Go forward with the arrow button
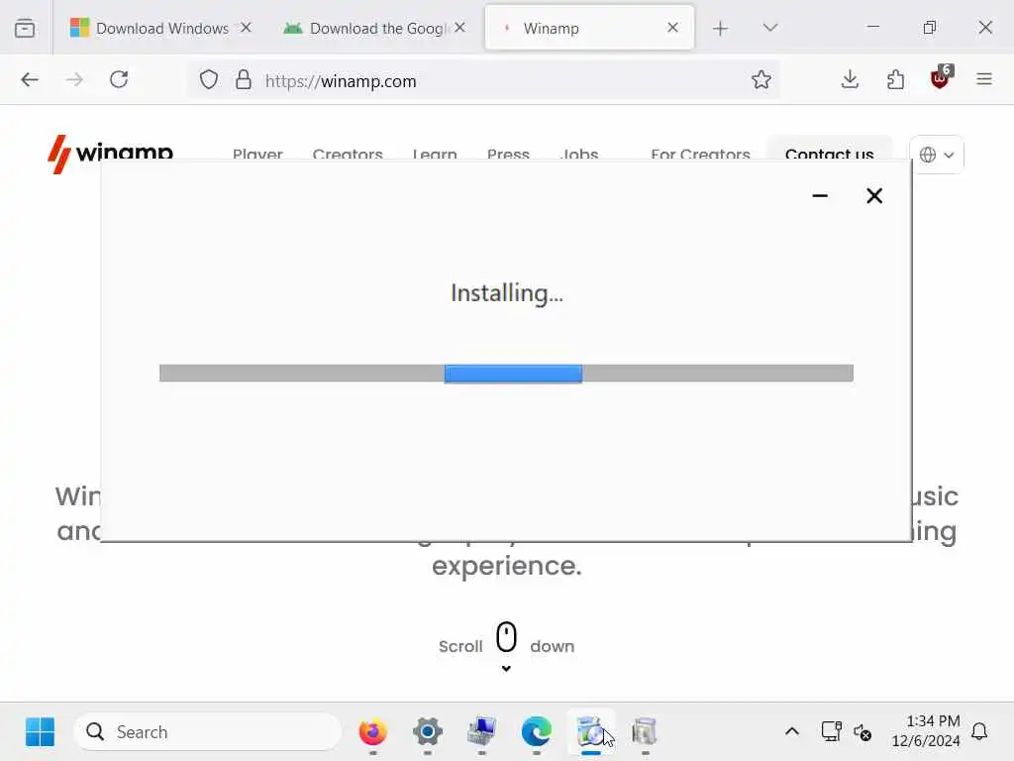The height and width of the screenshot is (761, 1014). coord(75,79)
